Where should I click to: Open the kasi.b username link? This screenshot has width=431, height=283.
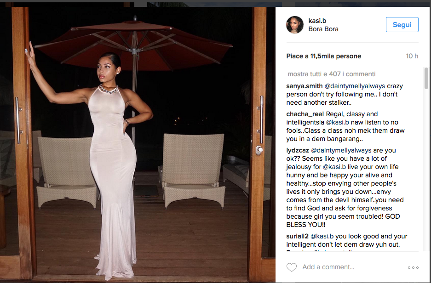(x=317, y=21)
